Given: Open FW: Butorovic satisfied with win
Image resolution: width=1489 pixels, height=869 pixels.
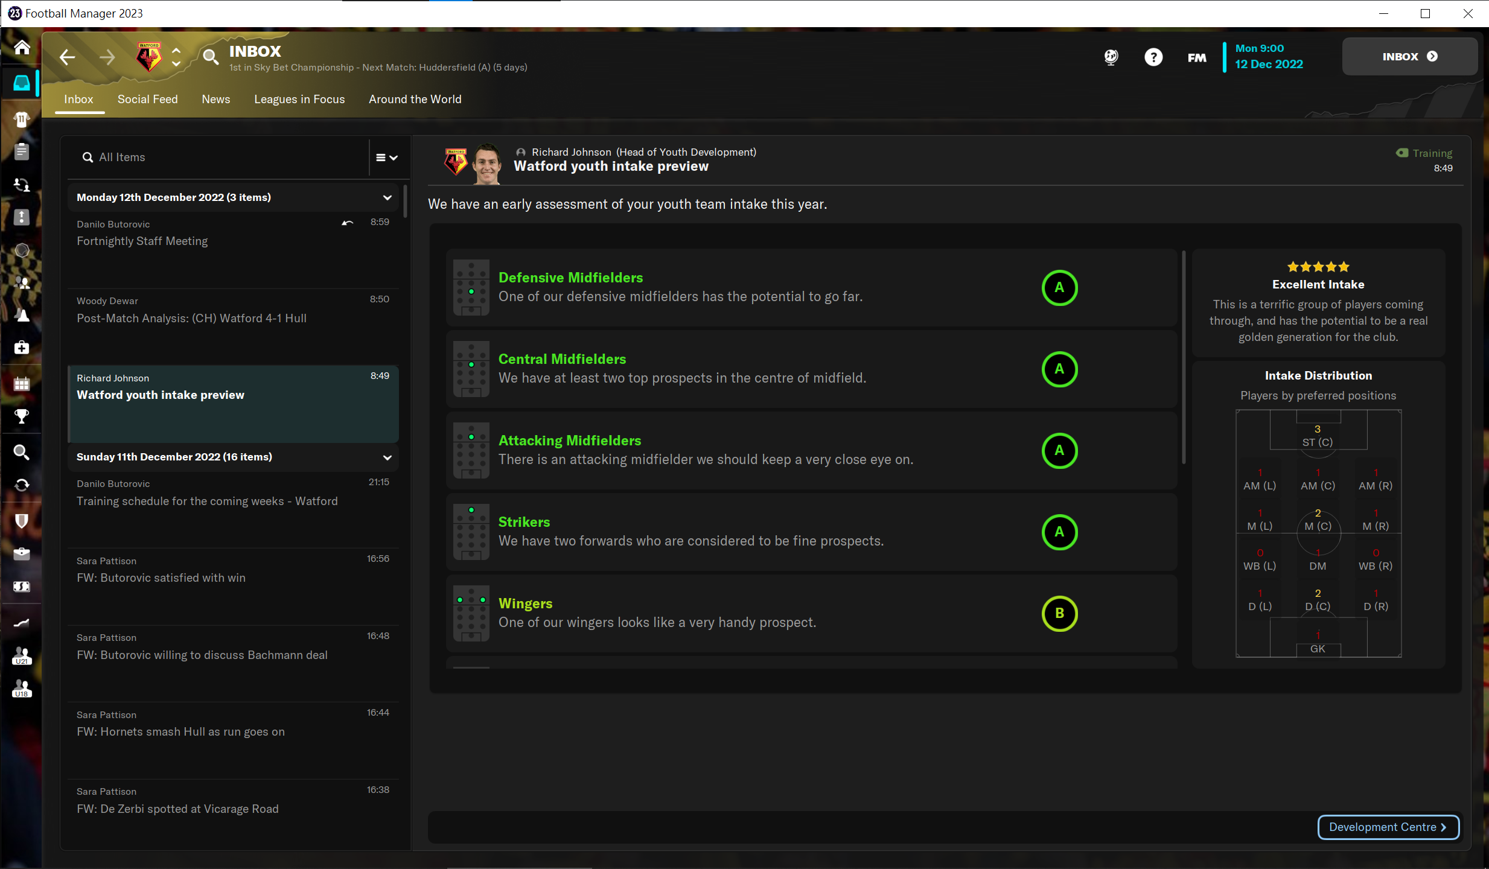Looking at the screenshot, I should click(233, 587).
